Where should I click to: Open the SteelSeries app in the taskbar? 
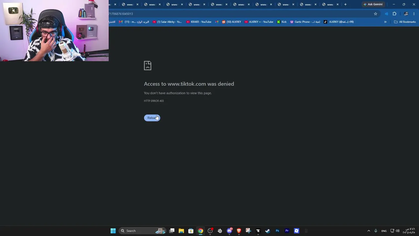tap(220, 231)
